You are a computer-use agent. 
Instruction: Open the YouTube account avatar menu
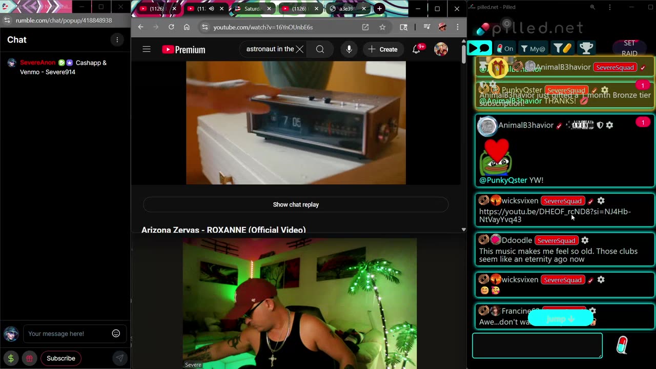tap(441, 49)
